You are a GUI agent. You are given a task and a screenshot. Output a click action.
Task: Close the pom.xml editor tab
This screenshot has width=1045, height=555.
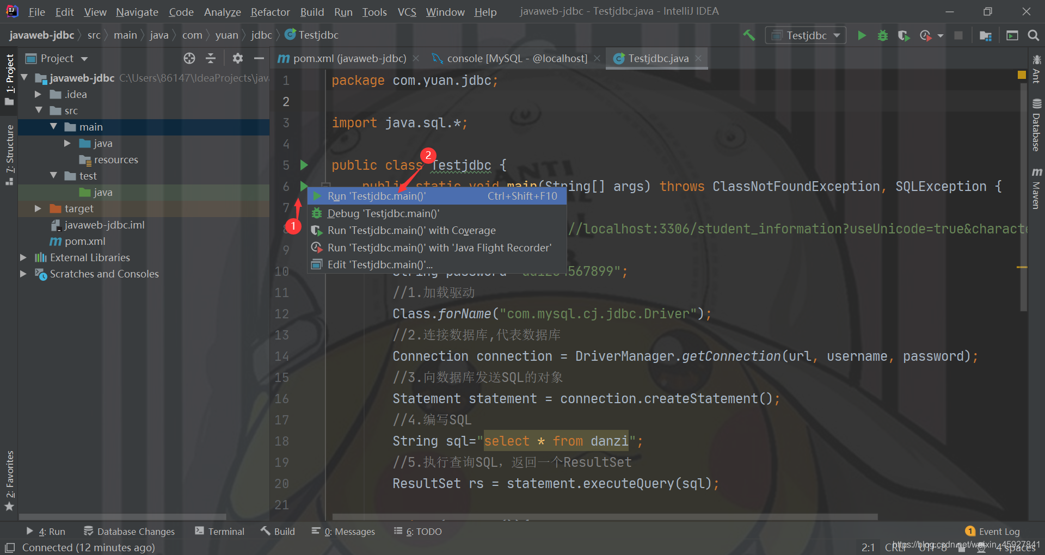(416, 58)
